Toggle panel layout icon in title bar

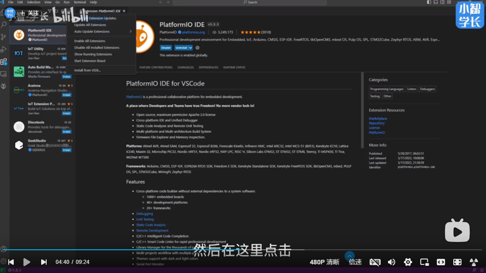[436, 2]
